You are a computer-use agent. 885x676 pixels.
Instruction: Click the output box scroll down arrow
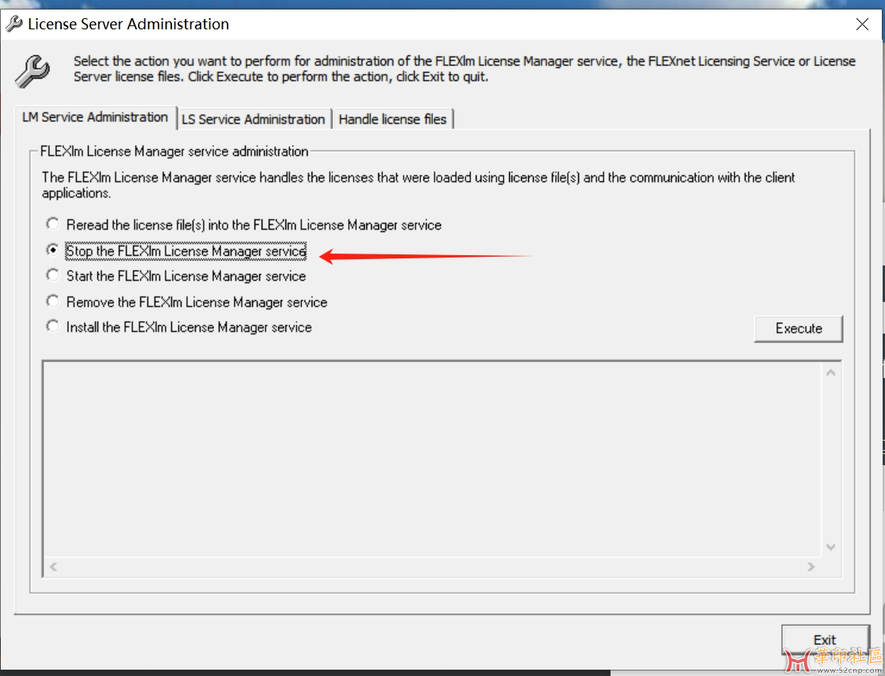[x=831, y=547]
